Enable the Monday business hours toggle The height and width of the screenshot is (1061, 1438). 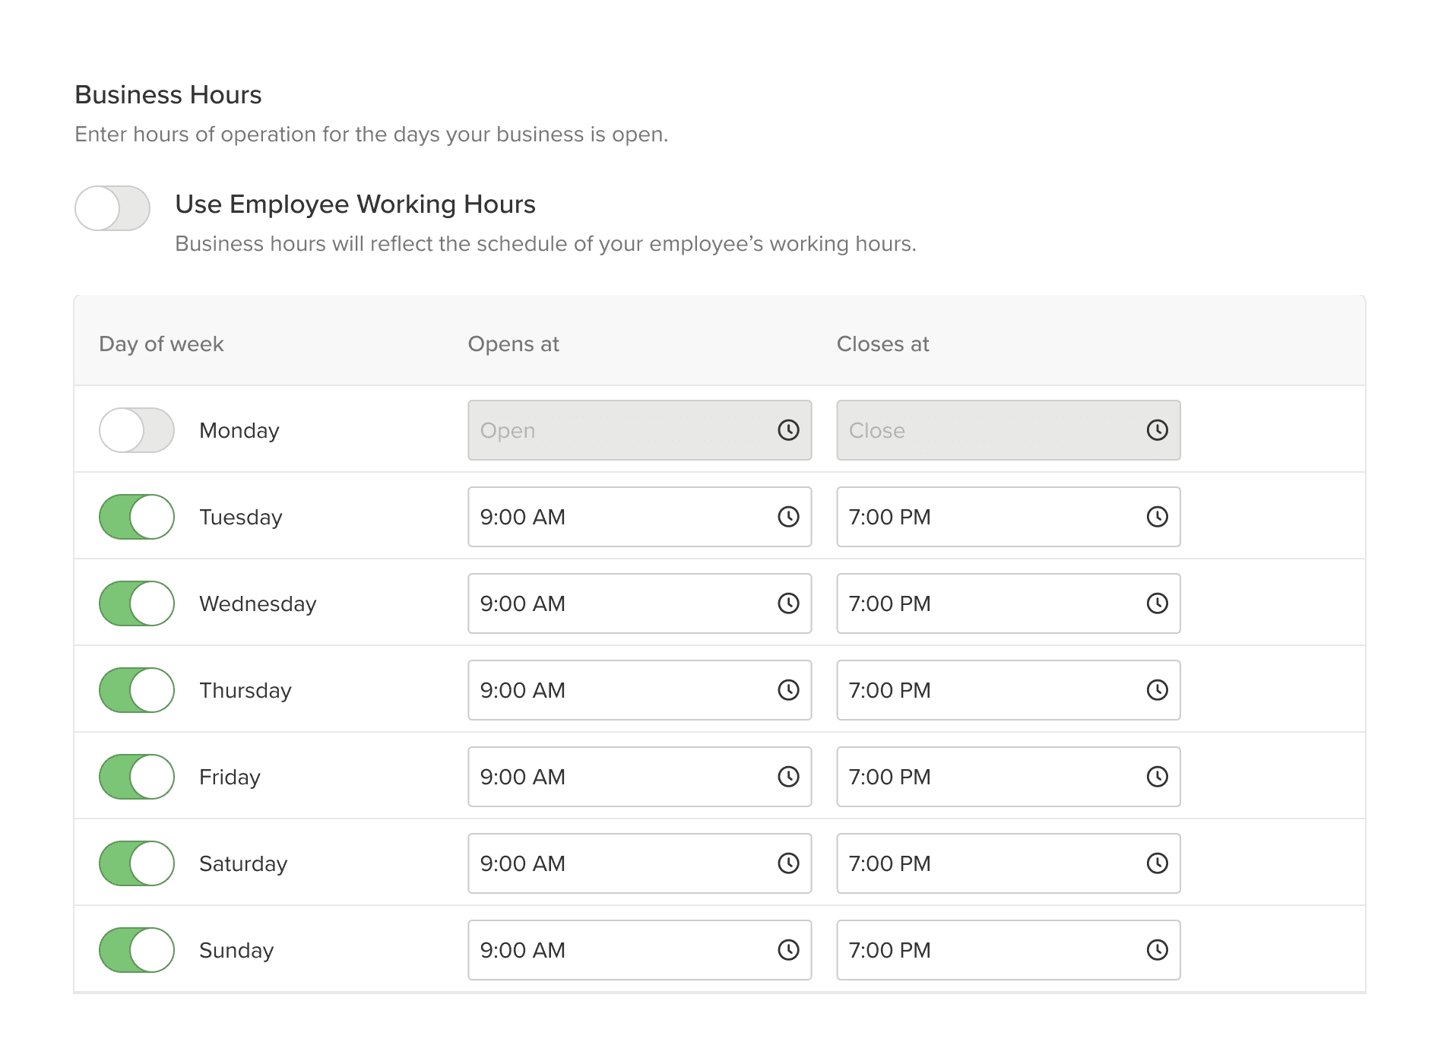(x=137, y=430)
